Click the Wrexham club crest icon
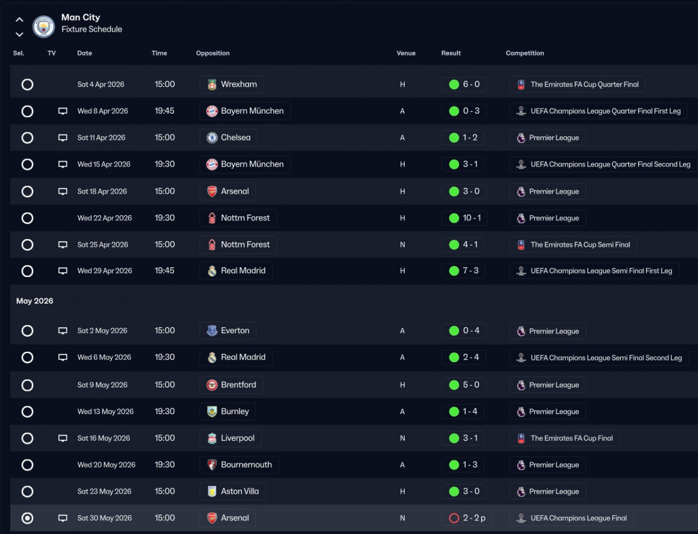The image size is (698, 534). pos(212,84)
